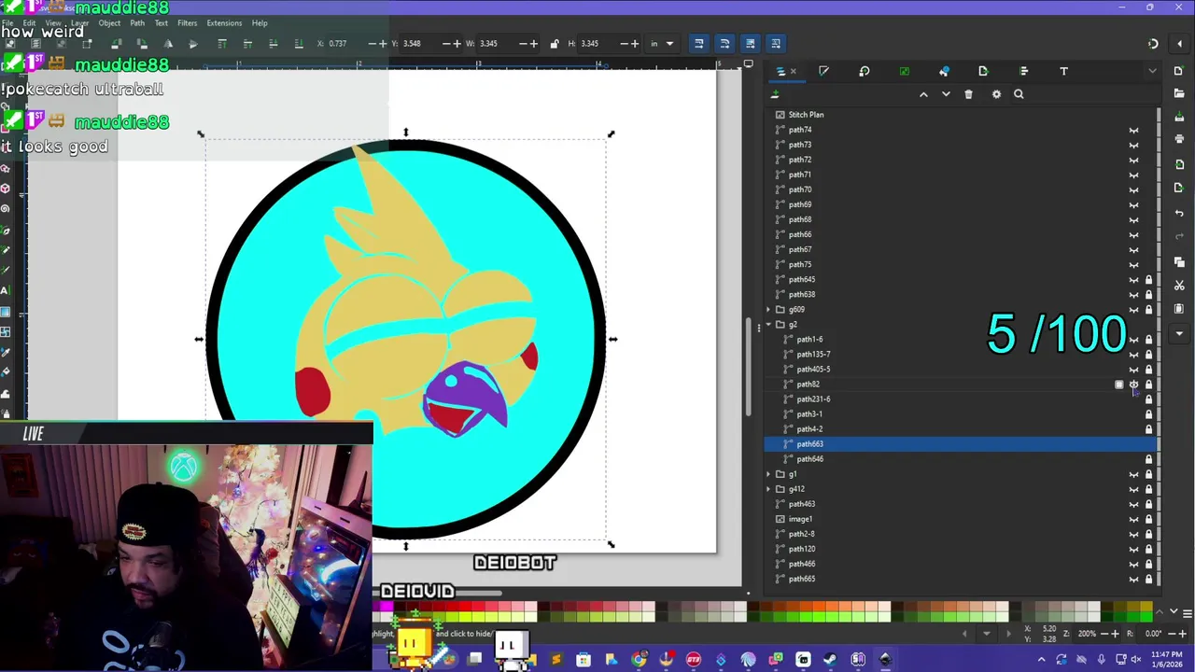Image resolution: width=1195 pixels, height=672 pixels.
Task: Open the units dropdown showing 'in'
Action: click(x=662, y=44)
